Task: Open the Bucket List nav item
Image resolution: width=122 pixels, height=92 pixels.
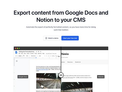Action: point(78,62)
